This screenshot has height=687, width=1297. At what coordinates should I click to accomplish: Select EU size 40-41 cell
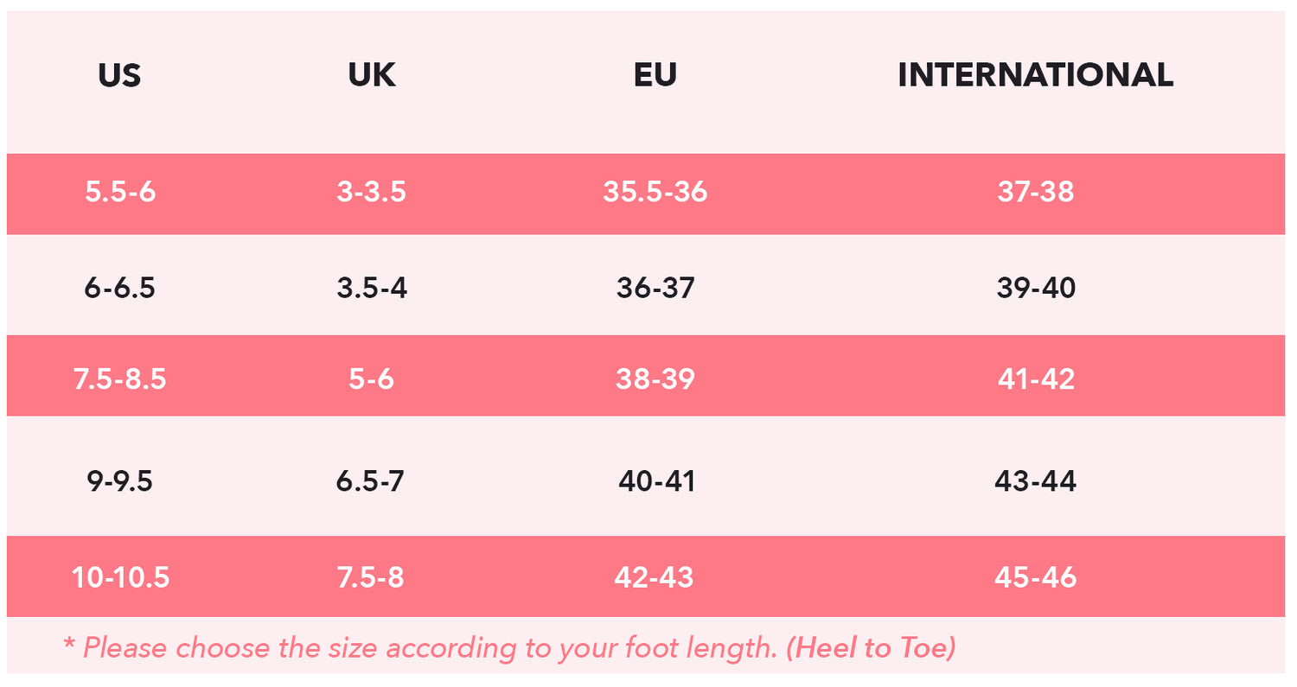coord(656,481)
